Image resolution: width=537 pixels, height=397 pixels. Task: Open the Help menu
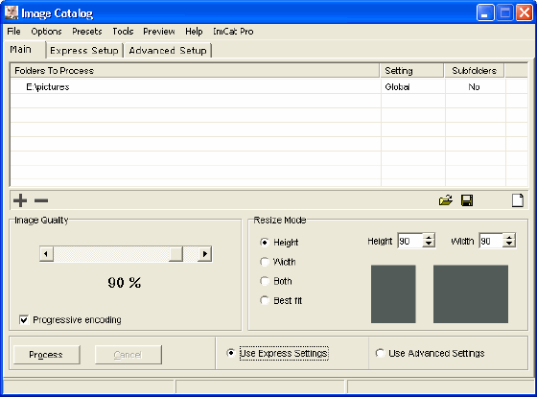(x=194, y=32)
